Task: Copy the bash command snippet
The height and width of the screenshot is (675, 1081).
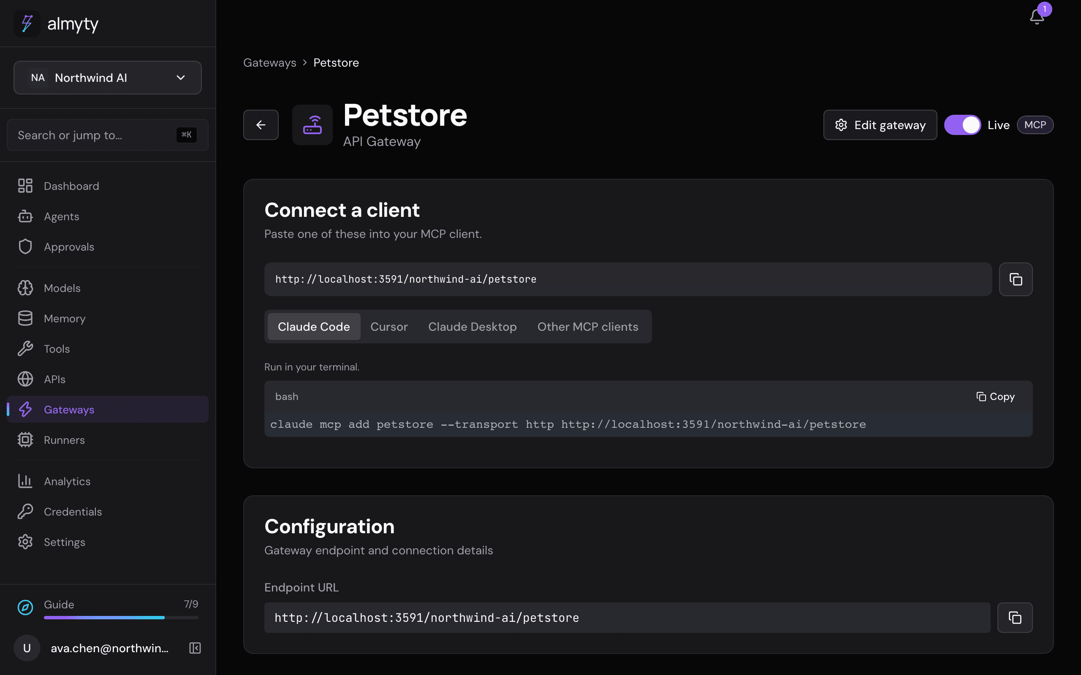Action: tap(995, 397)
